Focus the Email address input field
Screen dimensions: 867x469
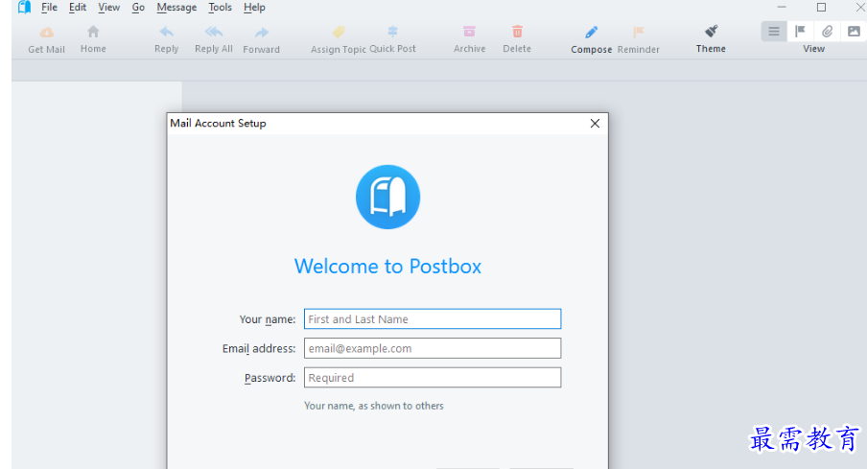[432, 348]
